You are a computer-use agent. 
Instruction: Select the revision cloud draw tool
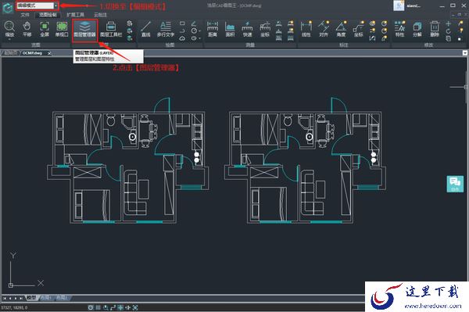click(182, 38)
